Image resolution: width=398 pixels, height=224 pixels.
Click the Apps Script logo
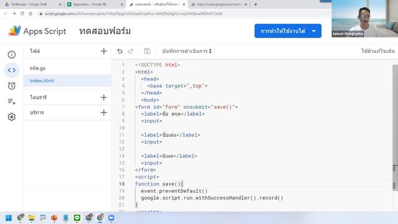pos(14,31)
